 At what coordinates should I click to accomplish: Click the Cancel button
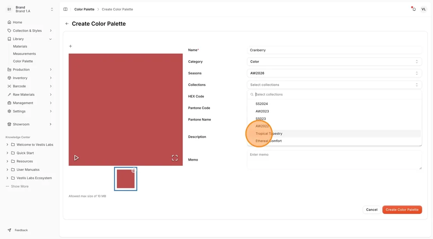[372, 210]
